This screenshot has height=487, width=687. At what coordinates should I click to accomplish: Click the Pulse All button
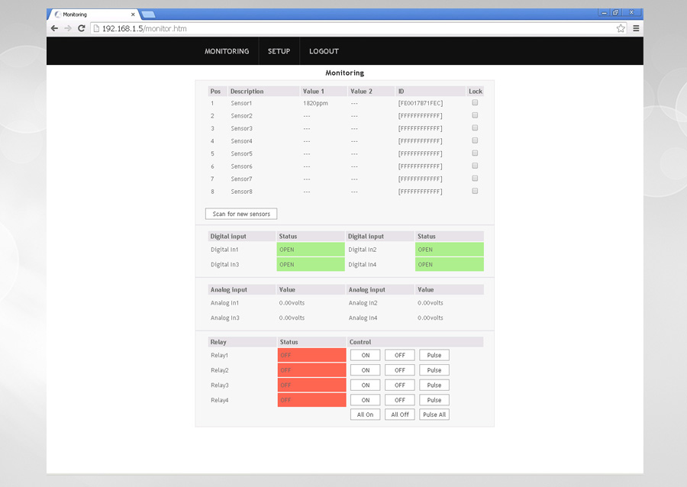[x=434, y=414]
